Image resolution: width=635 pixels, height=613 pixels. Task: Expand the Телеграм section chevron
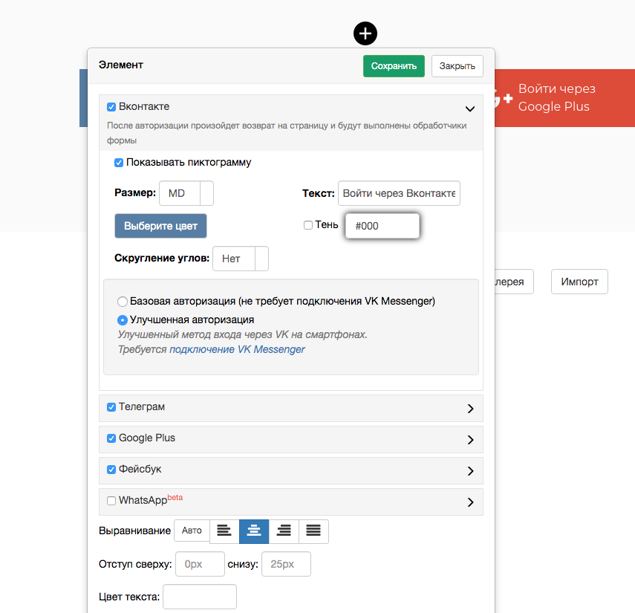tap(470, 409)
